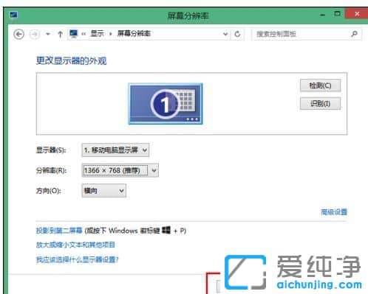
Task: Maximize the 屏幕分辨率 window
Action: tap(337, 14)
